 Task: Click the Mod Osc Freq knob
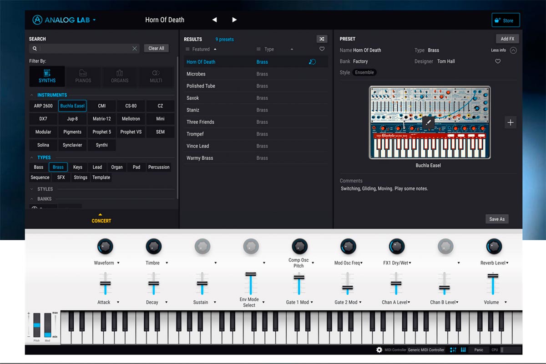348,247
